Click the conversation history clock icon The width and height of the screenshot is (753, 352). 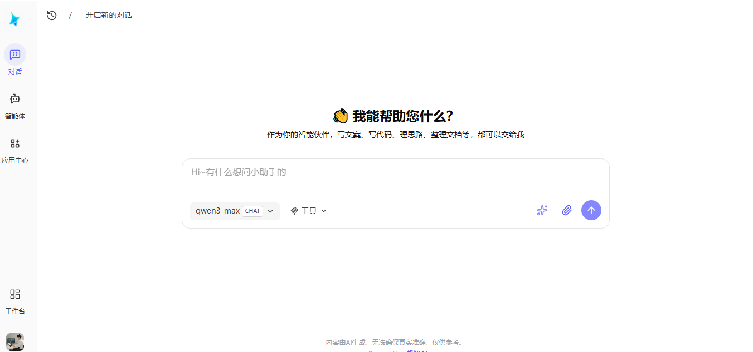[x=51, y=15]
